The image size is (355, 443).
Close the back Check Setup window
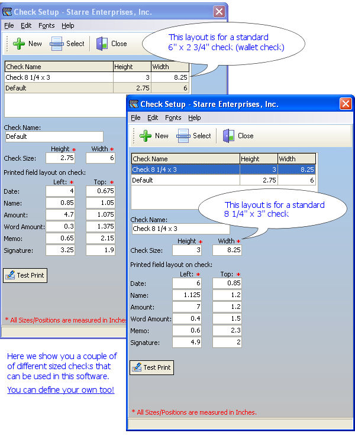219,12
